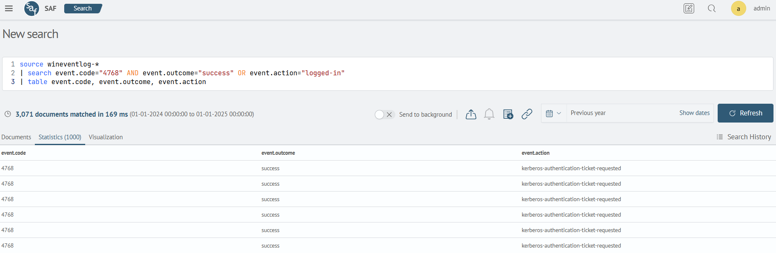776x253 pixels.
Task: Click the clock icon beside documents matched
Action: [x=8, y=114]
